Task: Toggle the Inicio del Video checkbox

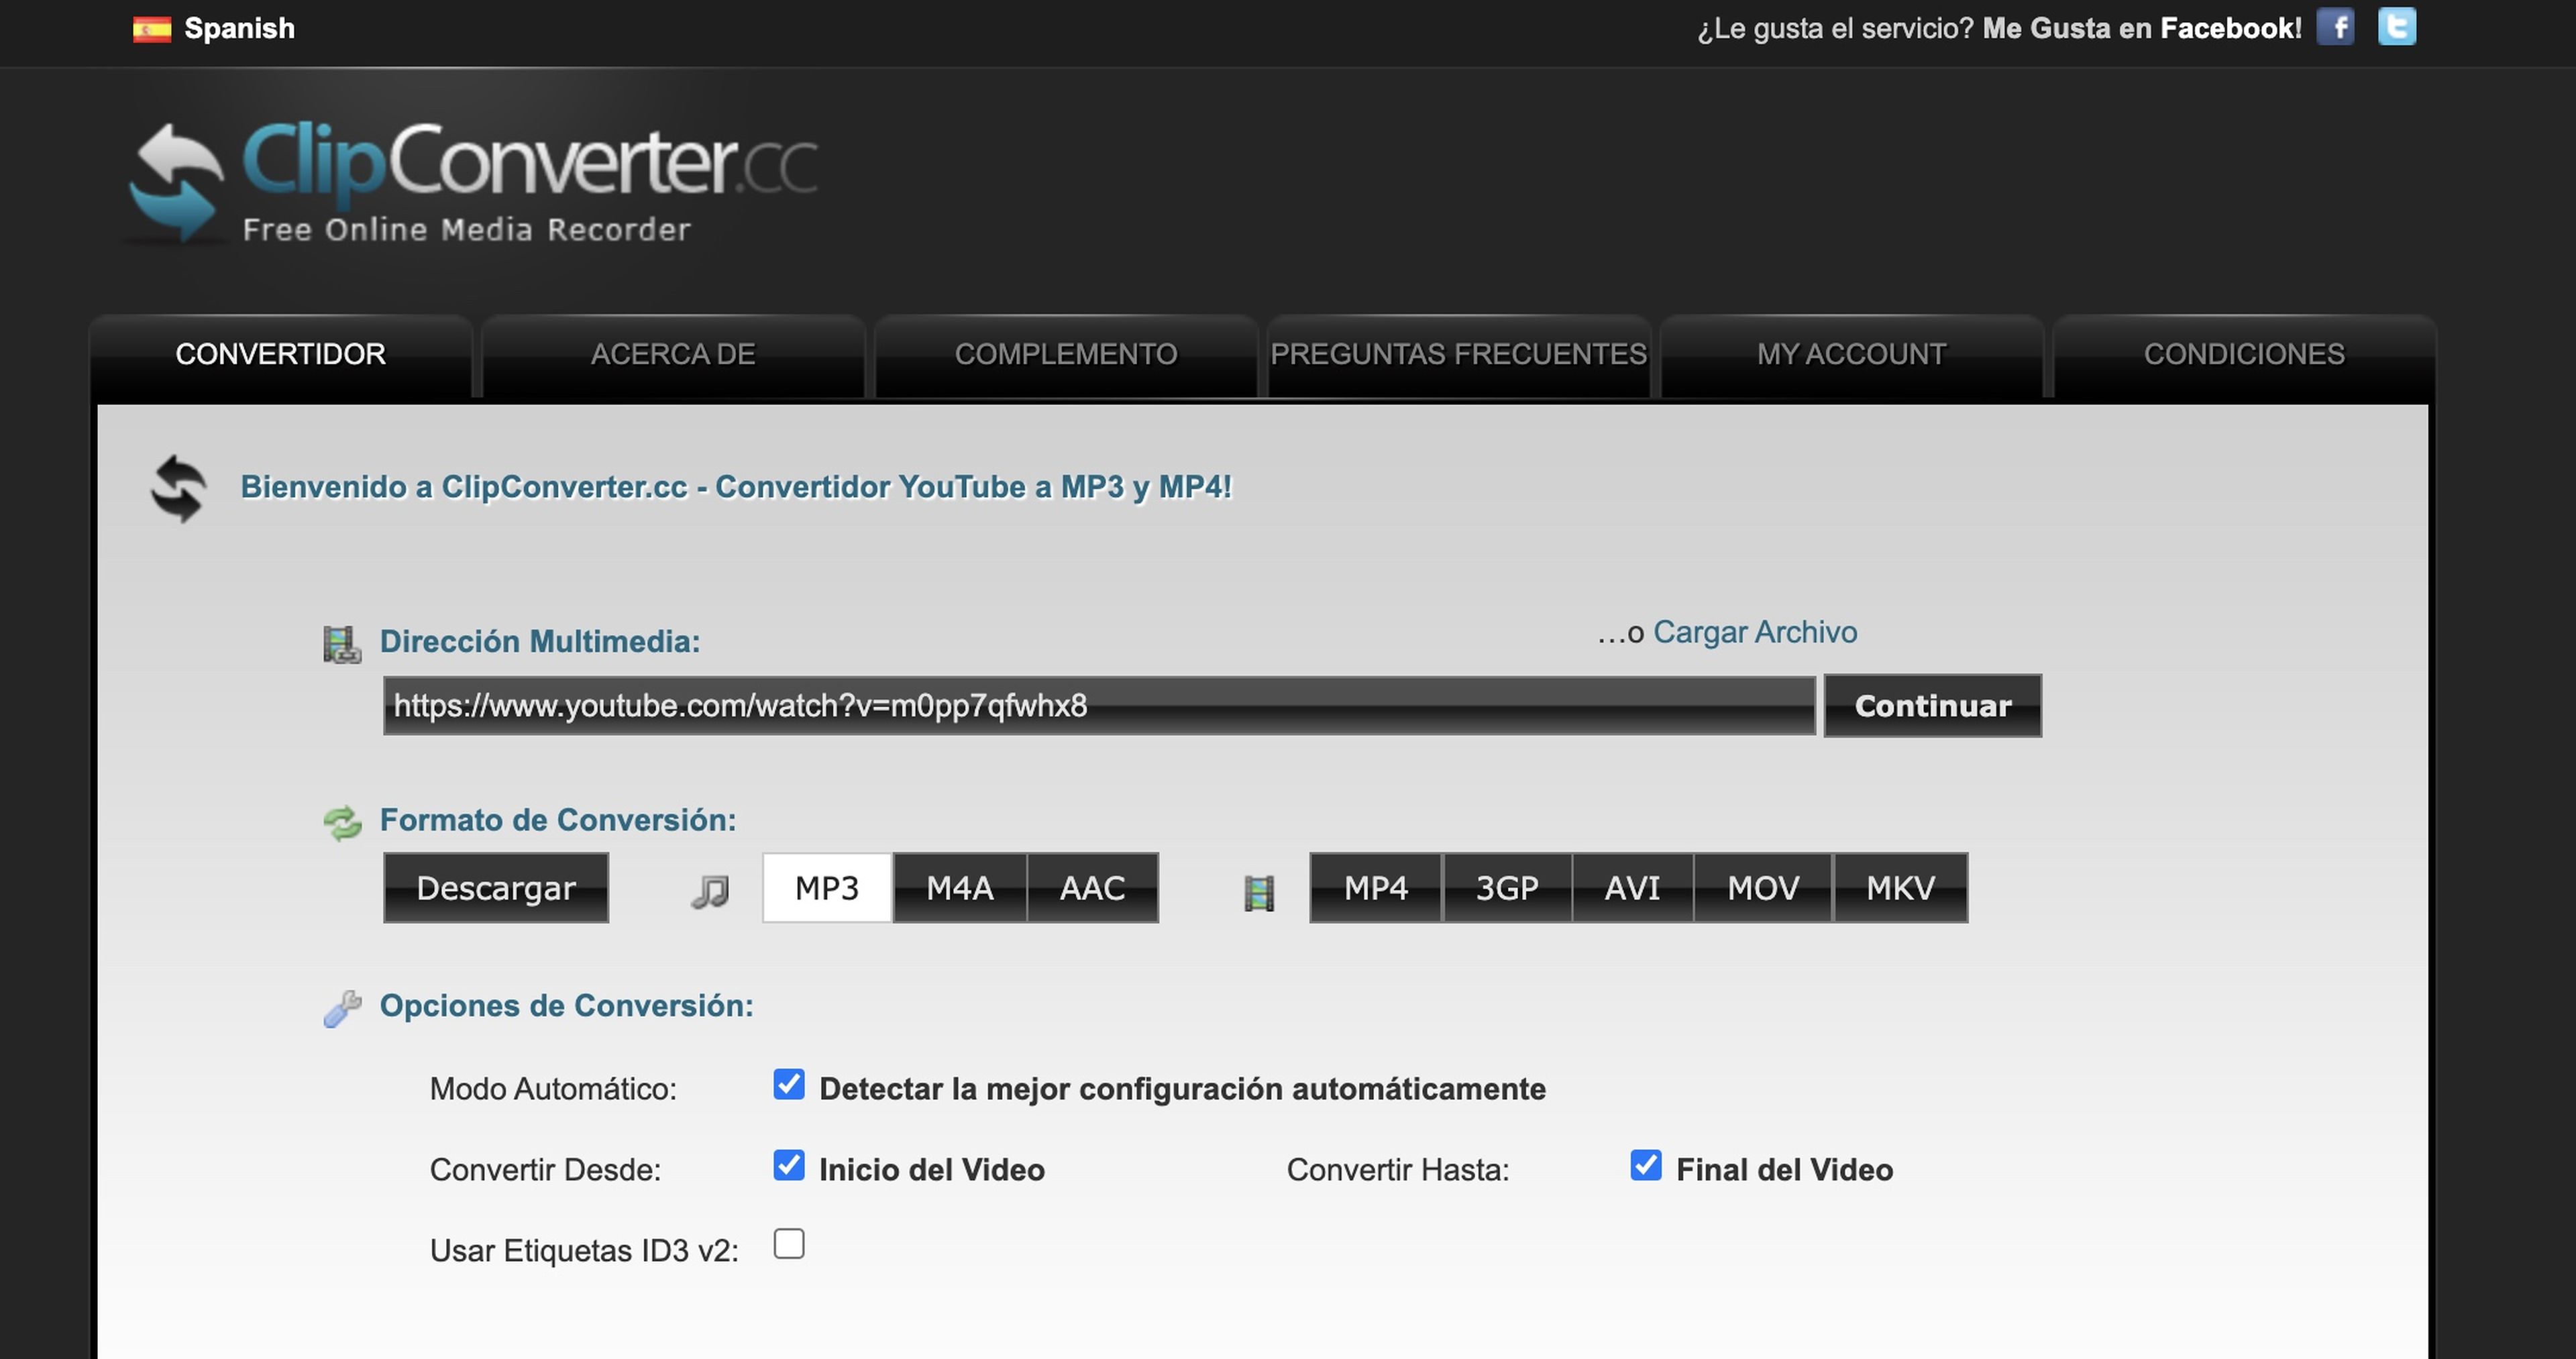Action: 789,1165
